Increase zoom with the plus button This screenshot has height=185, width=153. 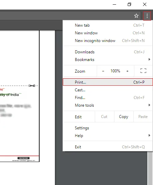click(x=127, y=71)
